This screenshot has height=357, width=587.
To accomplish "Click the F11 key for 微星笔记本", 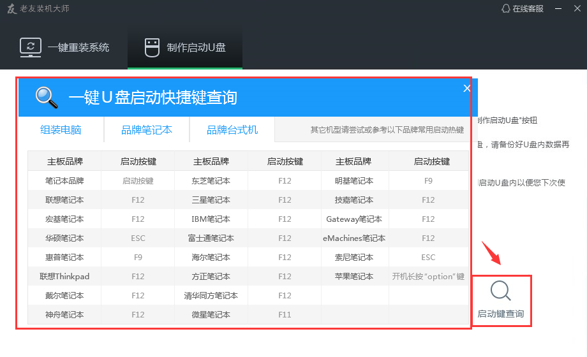I will [x=285, y=314].
